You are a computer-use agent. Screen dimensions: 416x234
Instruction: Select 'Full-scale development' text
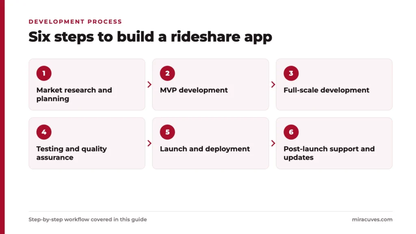tap(326, 90)
